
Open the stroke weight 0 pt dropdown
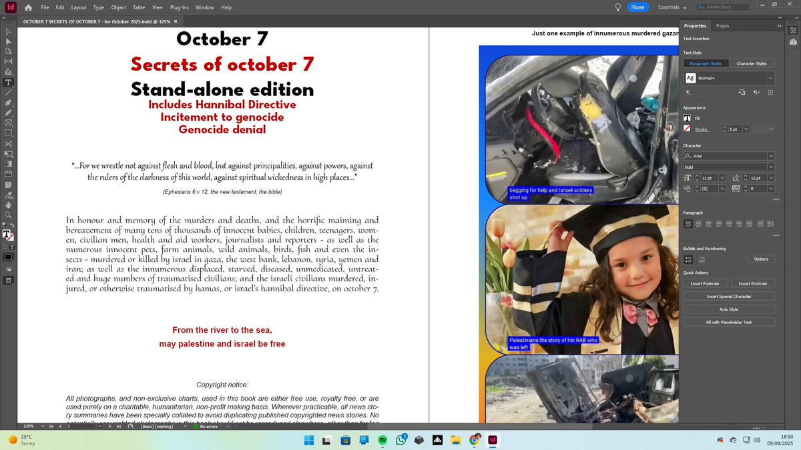coord(746,129)
